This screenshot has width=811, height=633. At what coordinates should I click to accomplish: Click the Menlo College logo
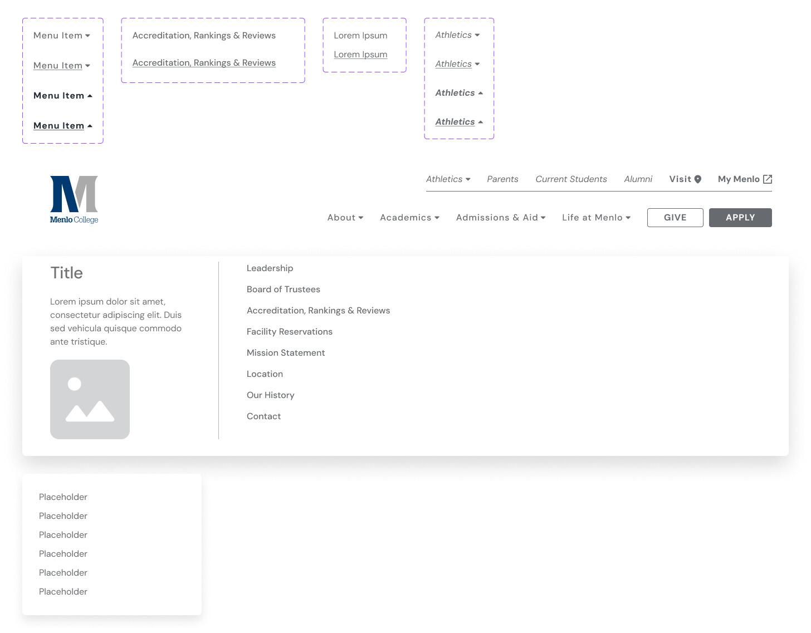[x=74, y=199]
